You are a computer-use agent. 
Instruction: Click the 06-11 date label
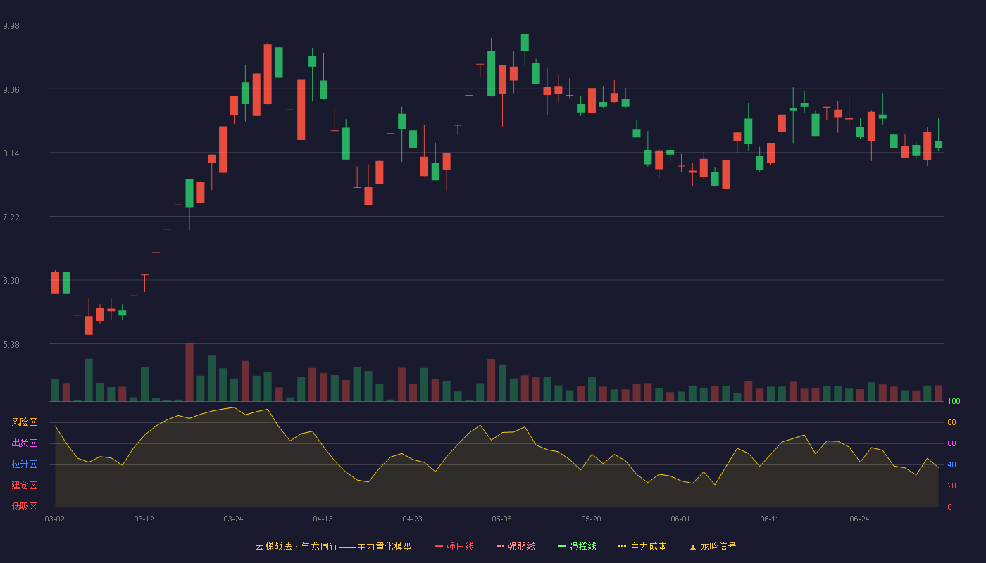click(770, 519)
